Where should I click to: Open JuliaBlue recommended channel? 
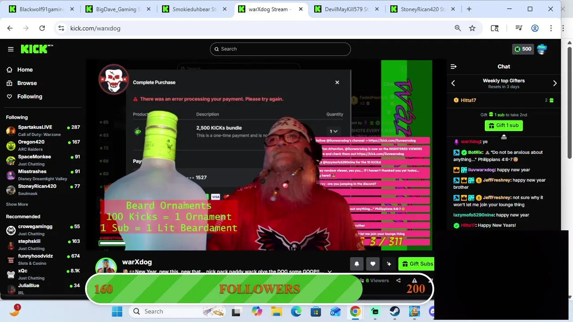click(x=43, y=288)
